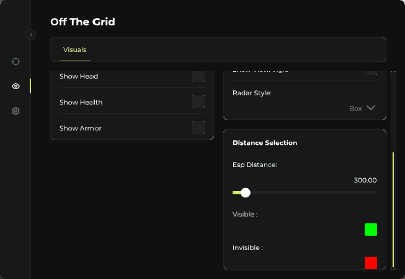Click the right panel vertical scrollbar
This screenshot has width=405, height=279.
[x=393, y=204]
